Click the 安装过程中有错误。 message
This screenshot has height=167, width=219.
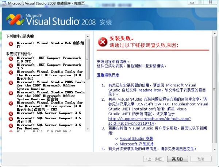[x=113, y=61]
